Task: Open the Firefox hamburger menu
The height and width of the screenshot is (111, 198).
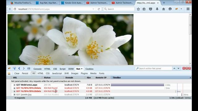Action: pos(188,9)
